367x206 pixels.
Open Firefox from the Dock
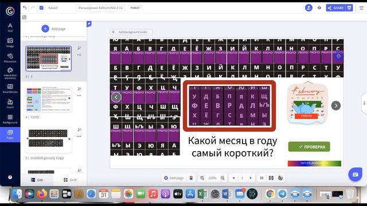(x=42, y=194)
